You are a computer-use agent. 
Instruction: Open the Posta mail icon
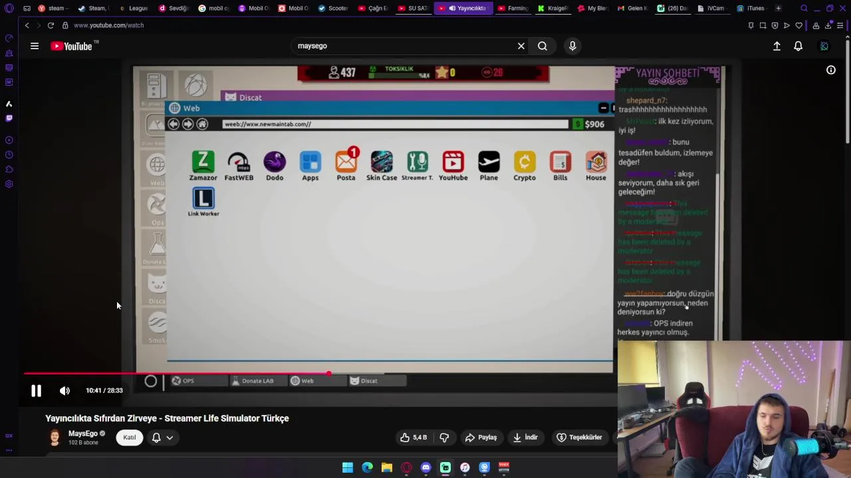tap(346, 166)
